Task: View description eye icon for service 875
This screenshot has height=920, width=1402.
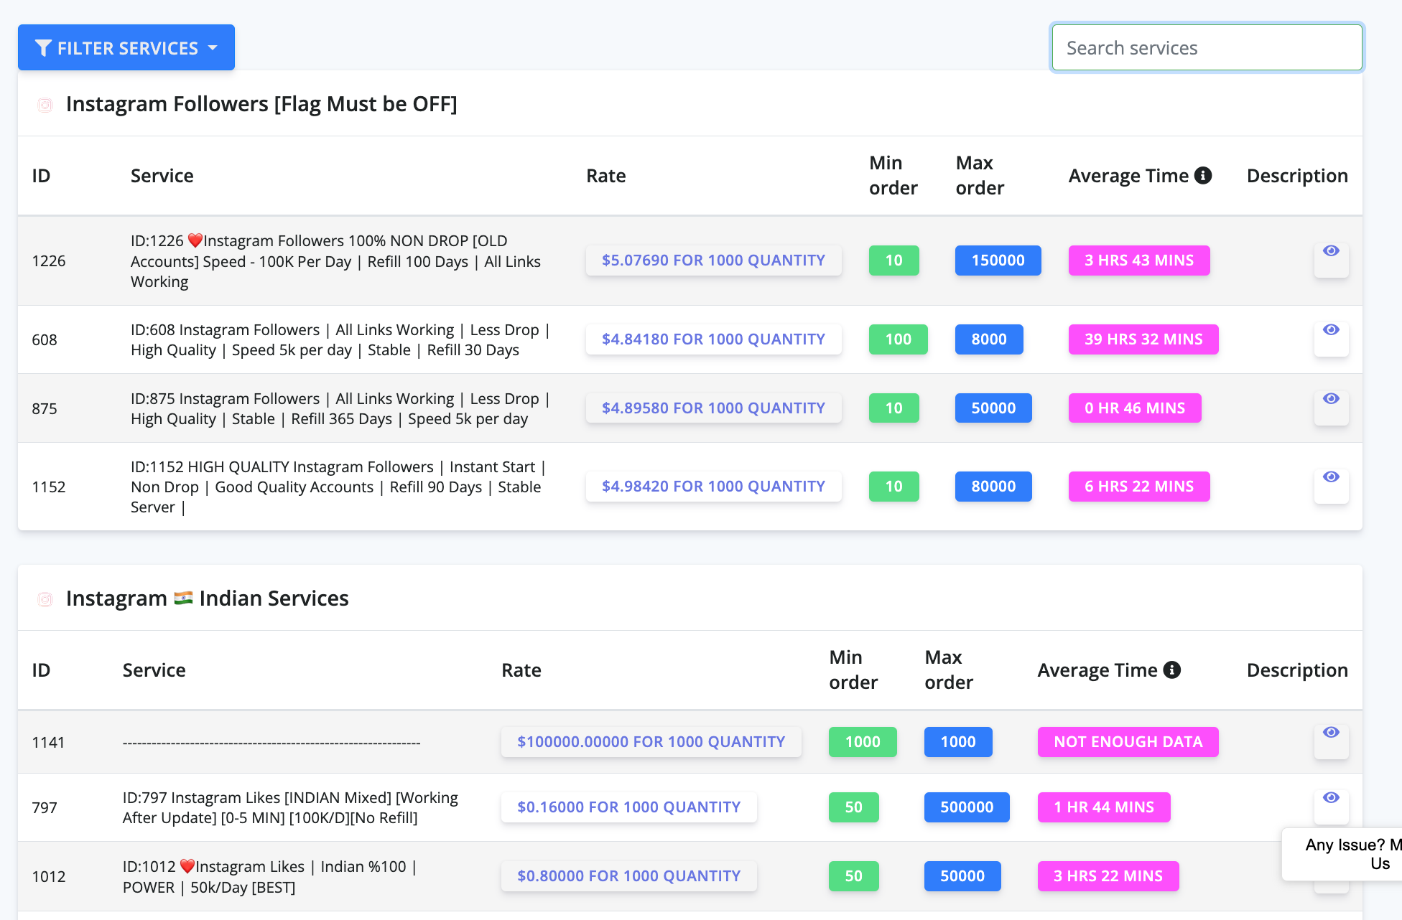Action: [x=1331, y=399]
